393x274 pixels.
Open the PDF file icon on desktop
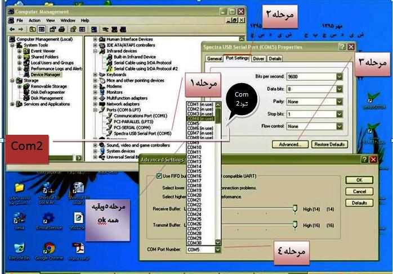point(79,249)
